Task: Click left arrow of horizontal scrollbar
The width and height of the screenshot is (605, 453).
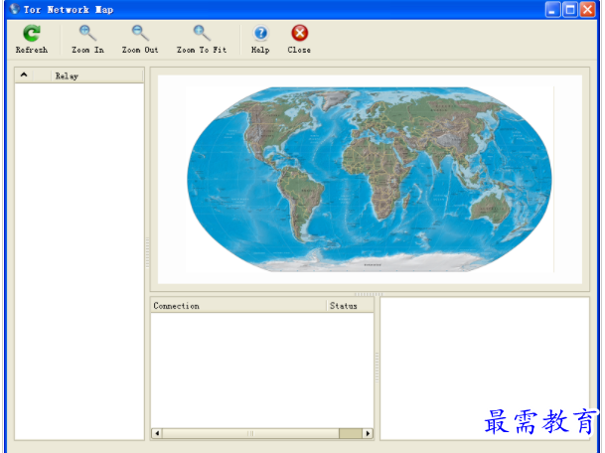Action: click(156, 433)
